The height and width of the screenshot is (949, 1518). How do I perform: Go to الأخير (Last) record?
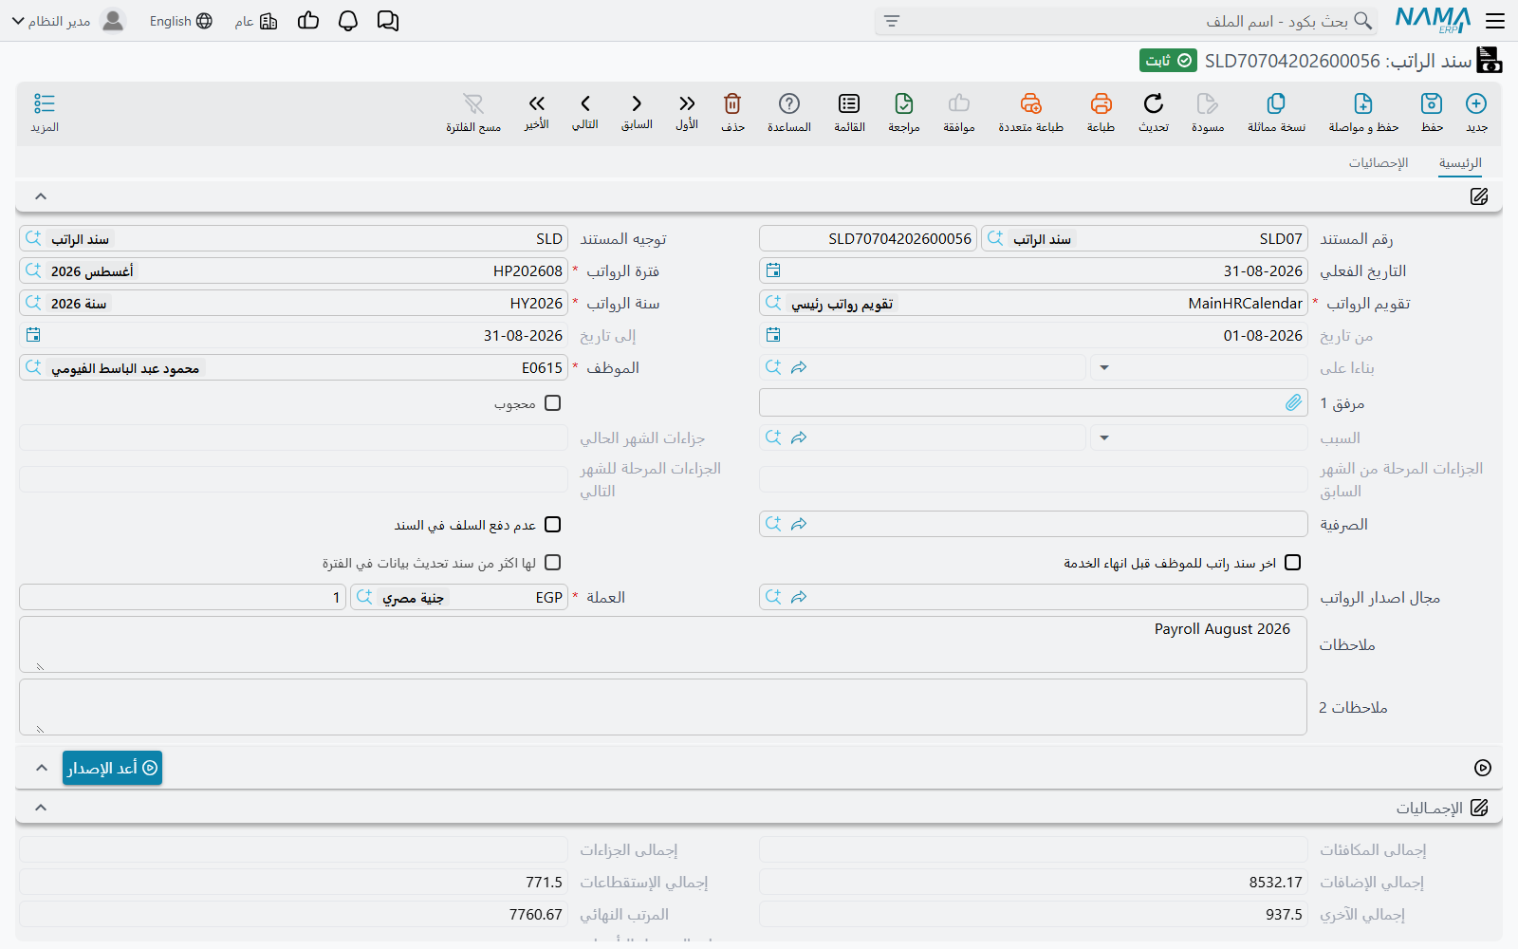(537, 103)
